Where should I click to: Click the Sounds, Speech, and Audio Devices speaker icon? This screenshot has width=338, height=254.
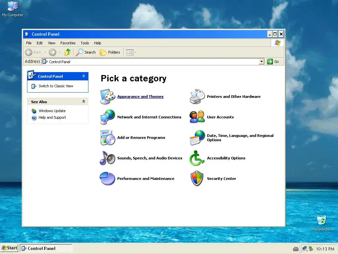tap(107, 158)
